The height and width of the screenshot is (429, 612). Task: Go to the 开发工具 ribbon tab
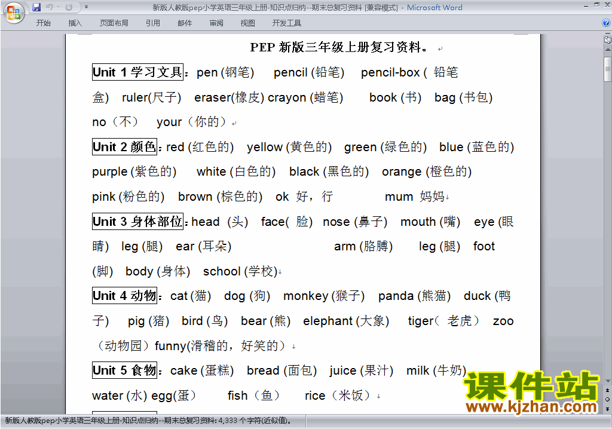click(x=286, y=23)
